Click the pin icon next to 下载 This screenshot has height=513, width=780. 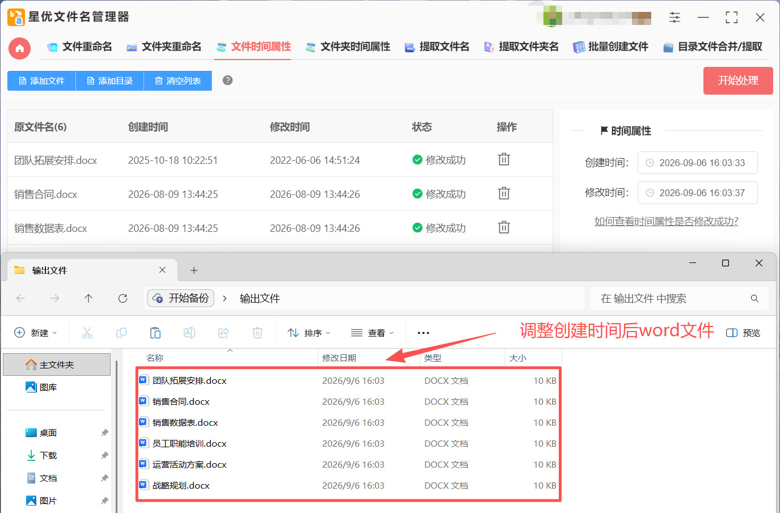104,455
